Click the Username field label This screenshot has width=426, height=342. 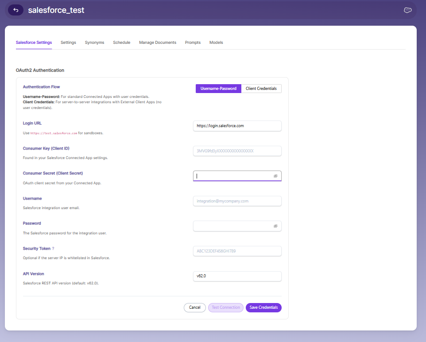click(32, 198)
